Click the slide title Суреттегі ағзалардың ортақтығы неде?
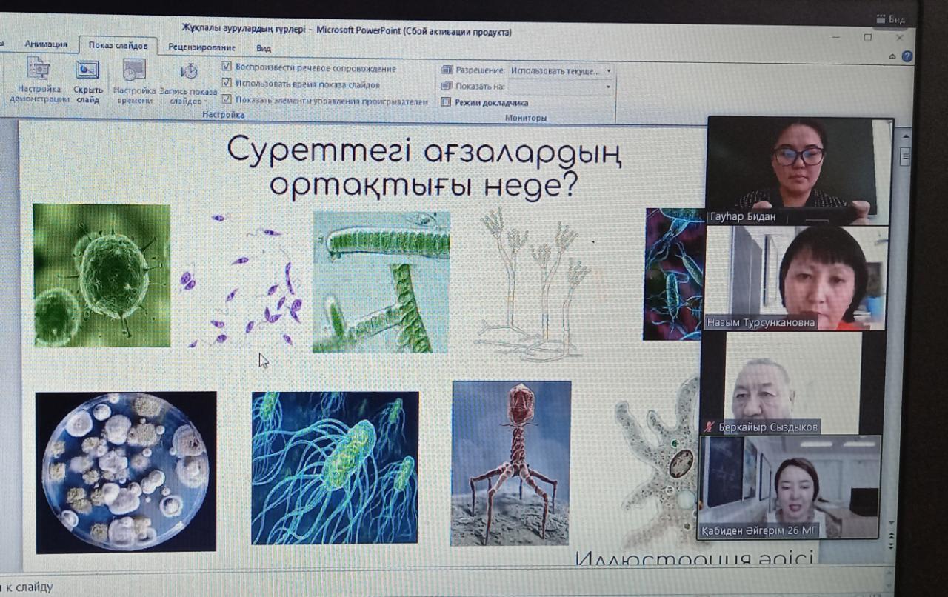 pos(424,167)
